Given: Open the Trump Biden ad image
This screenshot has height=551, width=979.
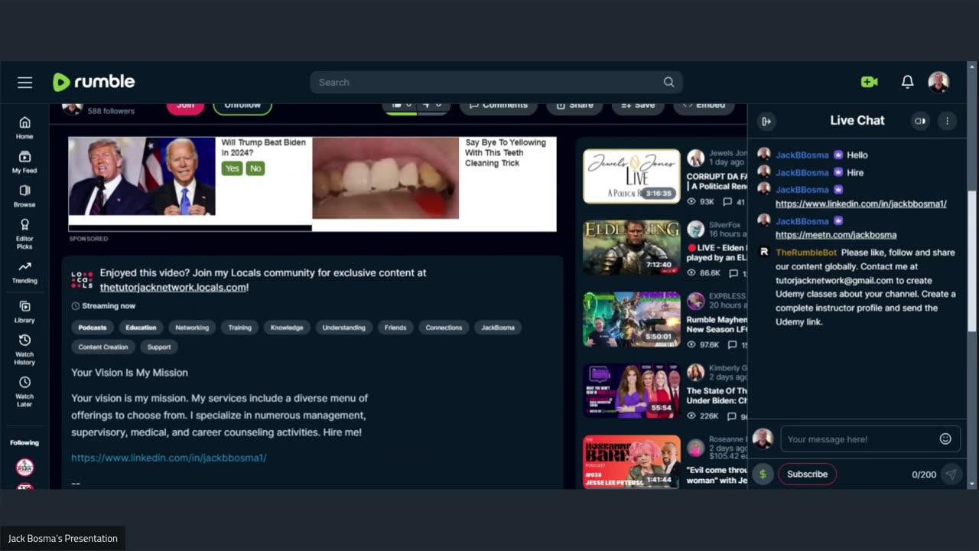Looking at the screenshot, I should coord(142,177).
